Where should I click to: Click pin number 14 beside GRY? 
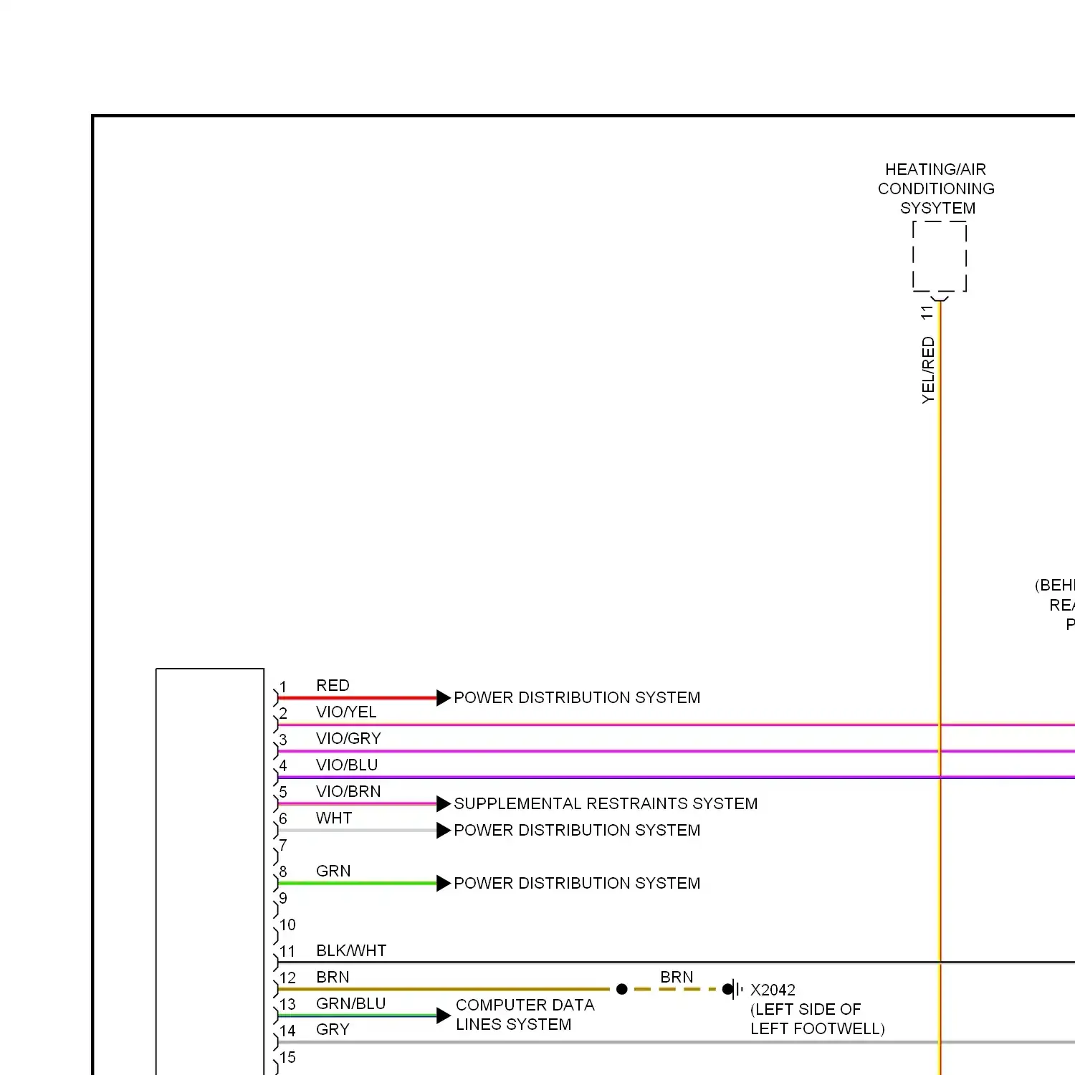click(x=287, y=1031)
